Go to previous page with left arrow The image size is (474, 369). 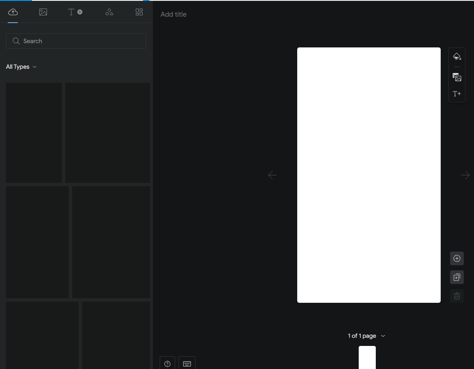[272, 175]
